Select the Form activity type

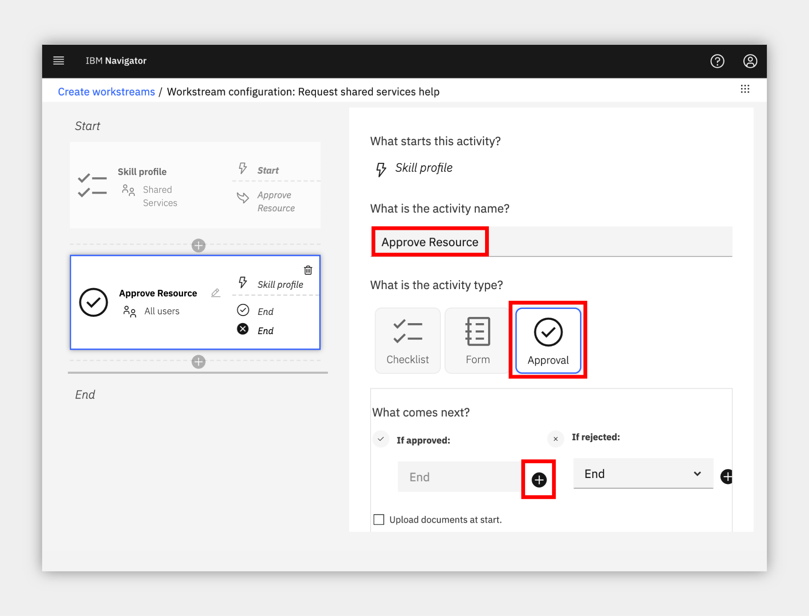(x=477, y=340)
